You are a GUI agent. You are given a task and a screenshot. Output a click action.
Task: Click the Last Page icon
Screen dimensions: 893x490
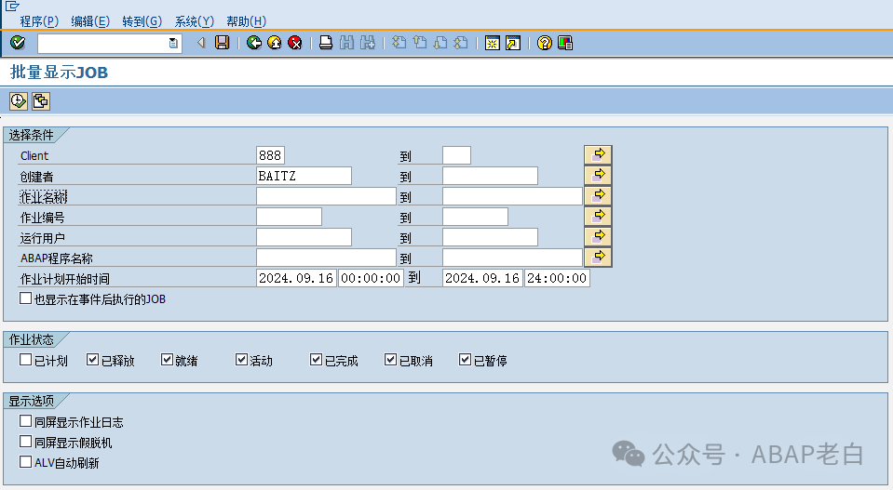coord(461,43)
